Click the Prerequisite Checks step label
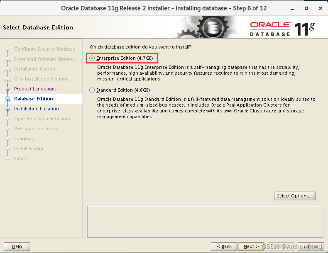Image resolution: width=328 pixels, height=253 pixels. point(36,129)
